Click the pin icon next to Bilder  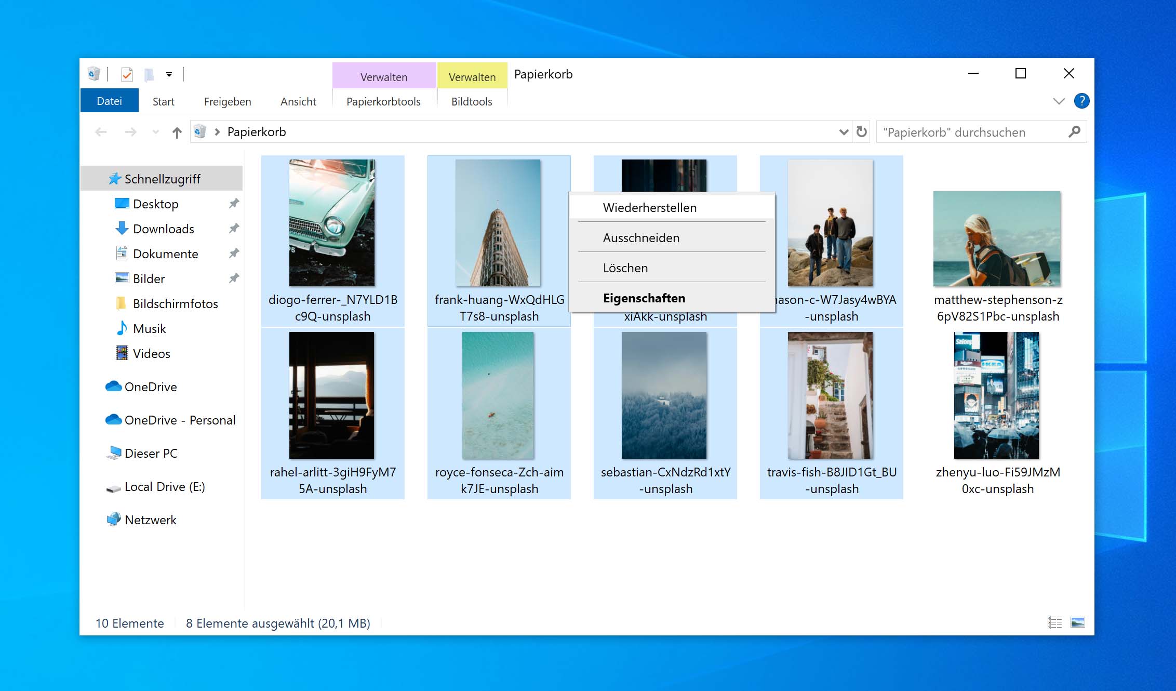click(234, 278)
